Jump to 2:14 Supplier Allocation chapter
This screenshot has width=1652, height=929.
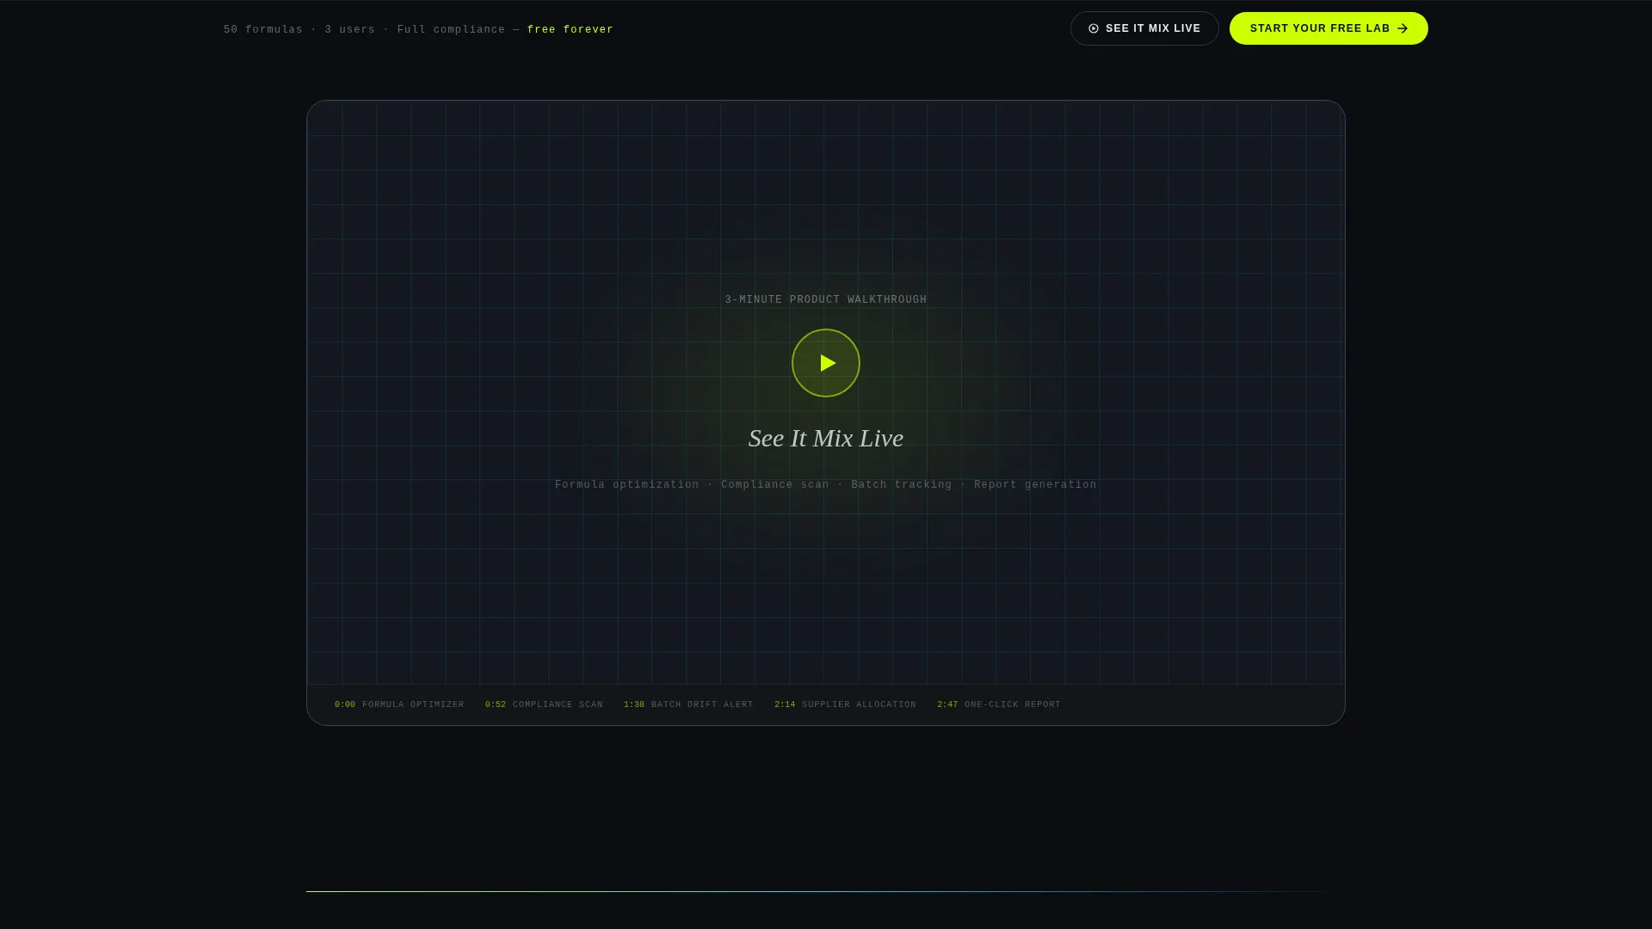pyautogui.click(x=845, y=704)
